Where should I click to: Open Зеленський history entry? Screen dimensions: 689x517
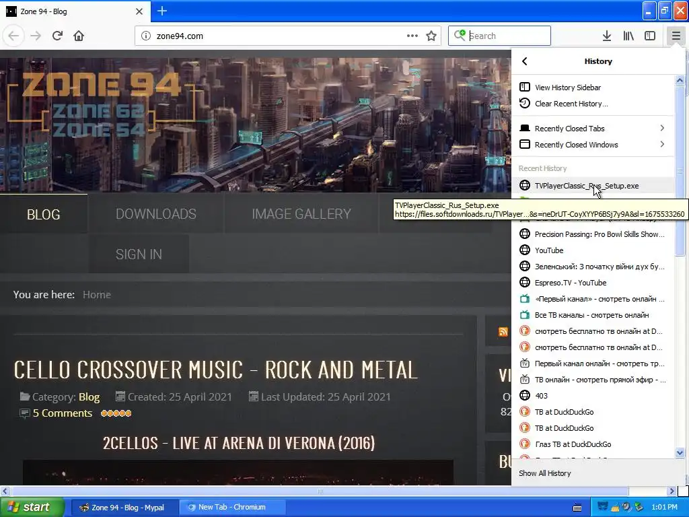pos(593,267)
